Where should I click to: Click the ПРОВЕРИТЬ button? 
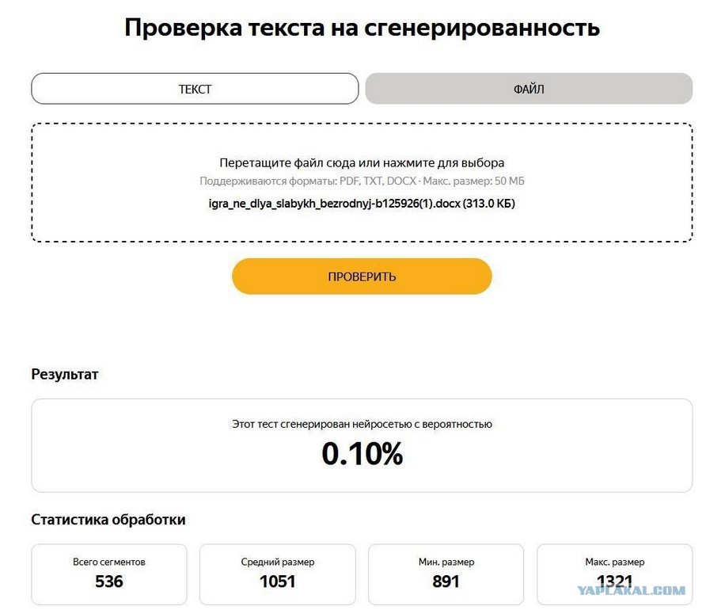362,276
